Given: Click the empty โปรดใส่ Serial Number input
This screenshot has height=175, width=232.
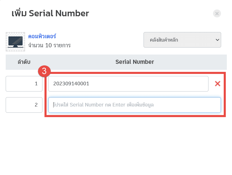Looking at the screenshot, I should coord(134,105).
